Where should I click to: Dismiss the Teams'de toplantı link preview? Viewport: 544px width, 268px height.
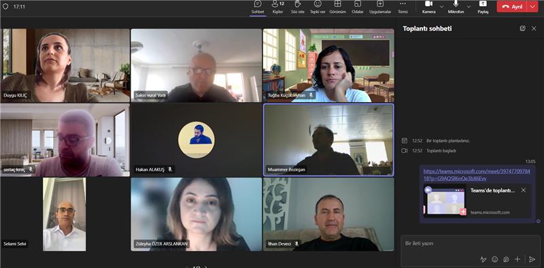pos(523,190)
